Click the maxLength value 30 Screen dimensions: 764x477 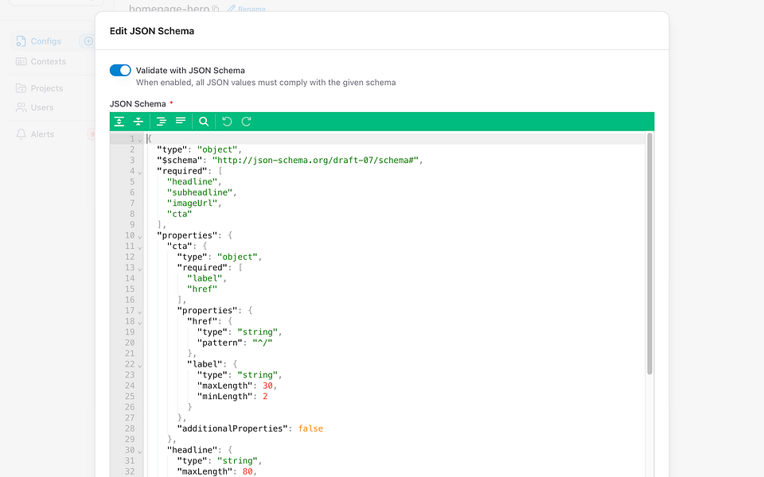pos(268,386)
